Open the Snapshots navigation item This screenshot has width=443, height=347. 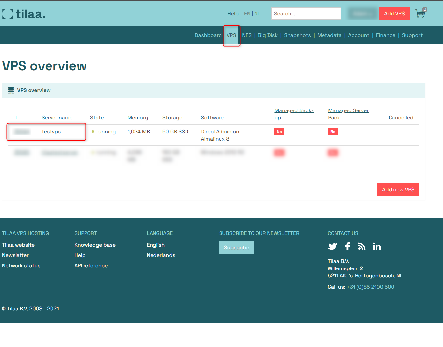(x=297, y=35)
